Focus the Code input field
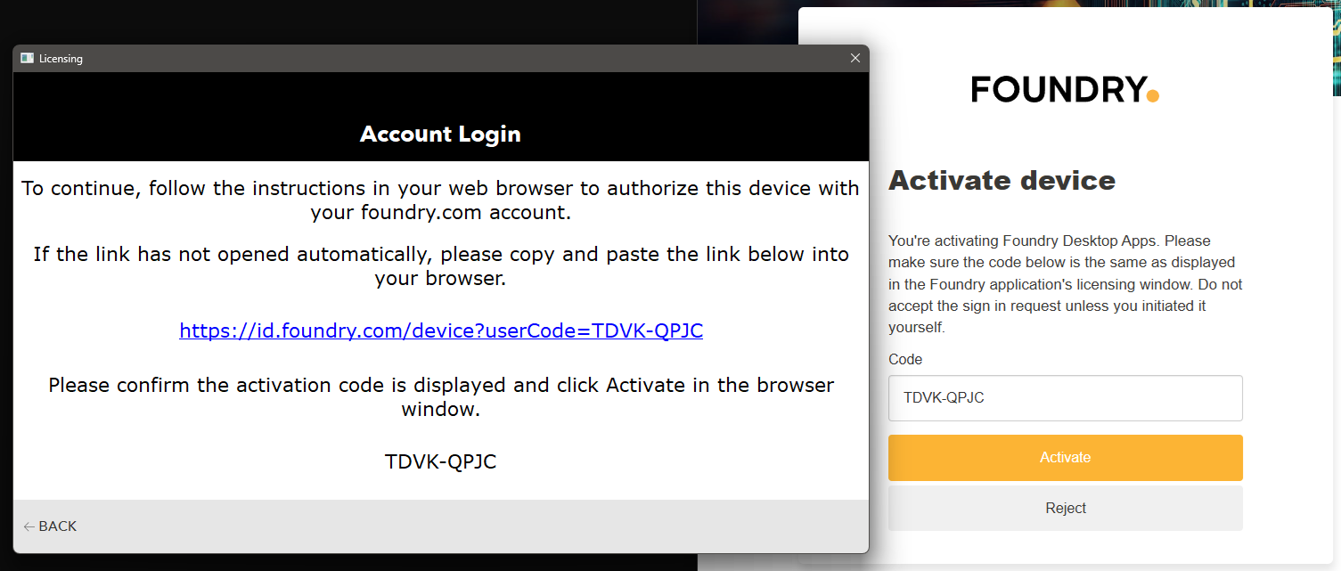This screenshot has height=571, width=1341. pyautogui.click(x=1065, y=398)
